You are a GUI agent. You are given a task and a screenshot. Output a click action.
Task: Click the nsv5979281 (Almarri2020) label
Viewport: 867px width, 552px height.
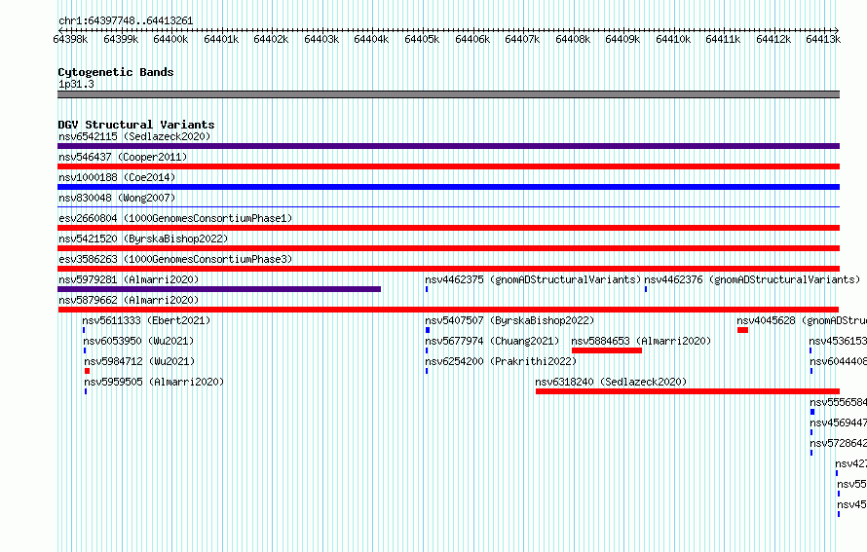pyautogui.click(x=129, y=279)
